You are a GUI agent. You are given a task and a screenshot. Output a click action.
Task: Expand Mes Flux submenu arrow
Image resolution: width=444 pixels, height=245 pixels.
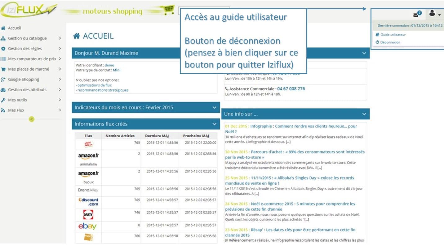60,110
